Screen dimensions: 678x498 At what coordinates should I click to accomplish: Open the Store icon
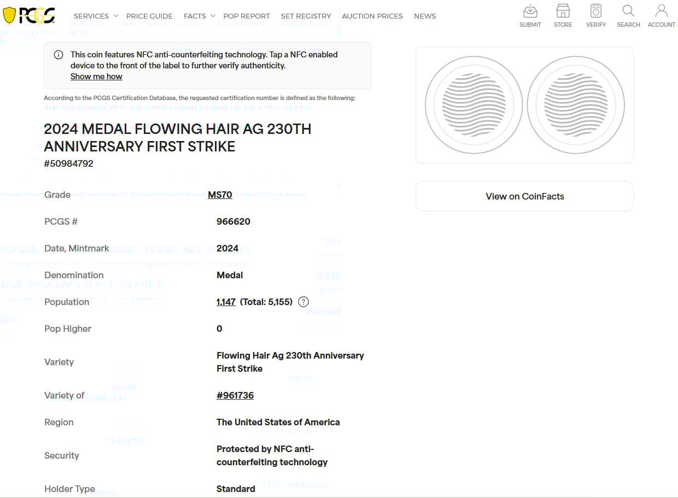[563, 11]
